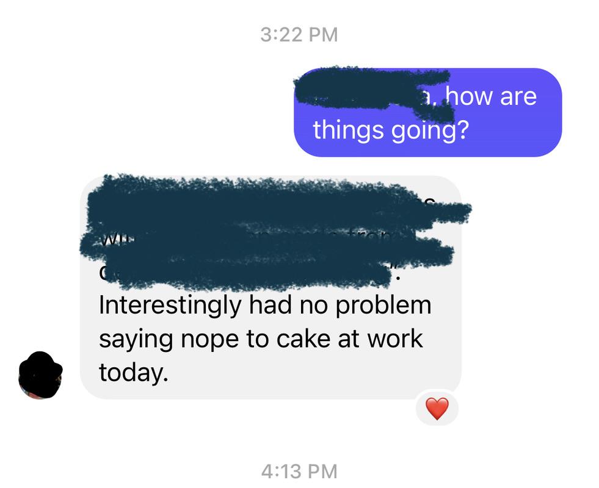This screenshot has width=599, height=488.
Task: Tap the red heart reaction
Action: point(437,409)
